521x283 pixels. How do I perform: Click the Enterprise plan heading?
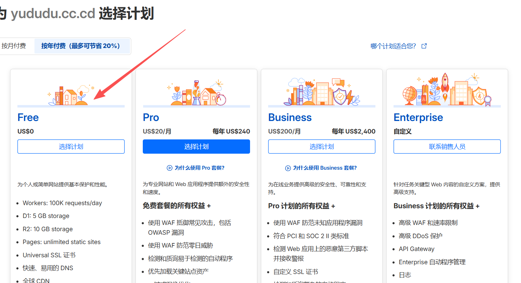click(418, 118)
